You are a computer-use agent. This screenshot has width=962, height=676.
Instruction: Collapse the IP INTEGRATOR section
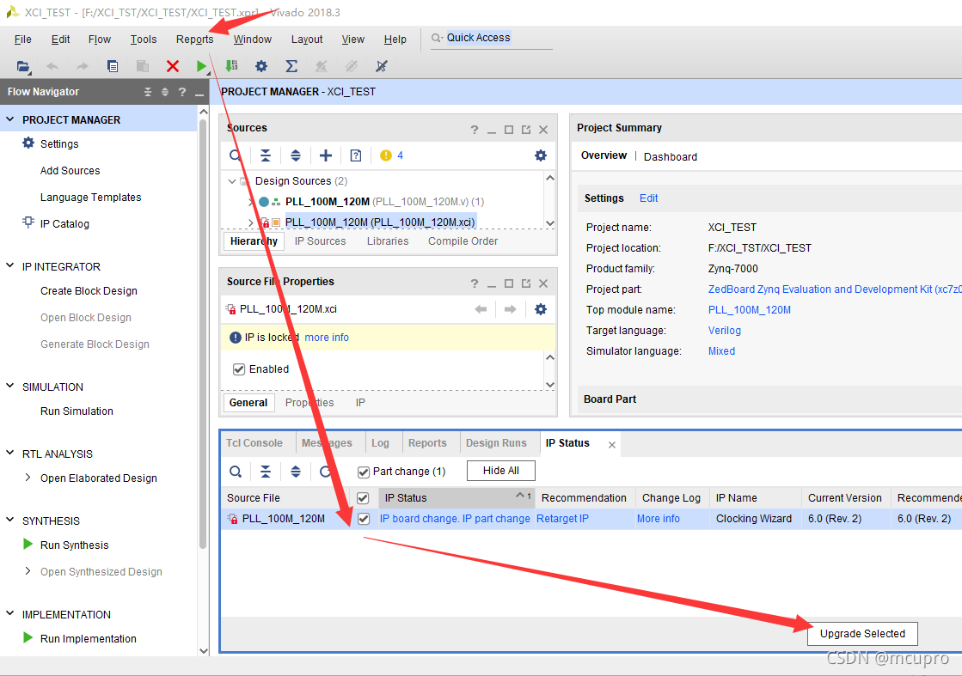(10, 266)
